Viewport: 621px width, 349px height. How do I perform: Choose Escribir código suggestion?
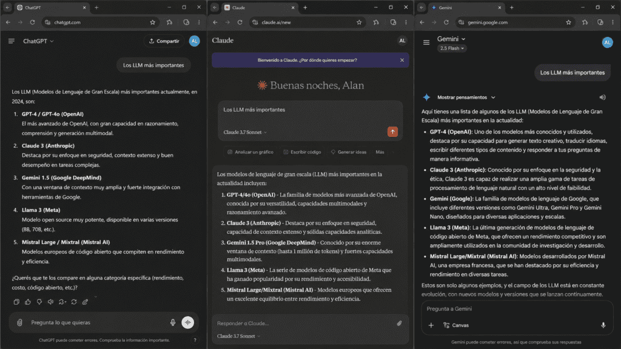[x=302, y=152]
